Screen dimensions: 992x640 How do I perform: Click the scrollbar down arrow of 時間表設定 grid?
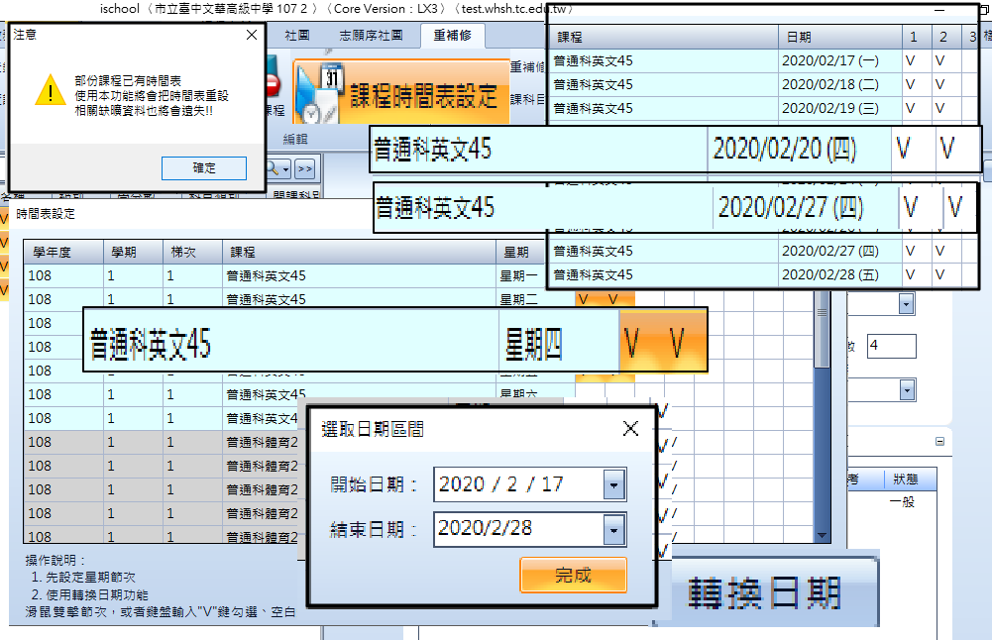coord(822,536)
